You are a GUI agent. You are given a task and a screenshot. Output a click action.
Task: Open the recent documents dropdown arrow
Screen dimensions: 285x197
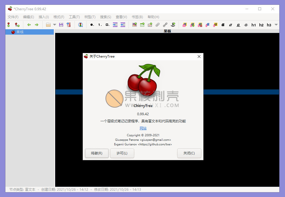(x=54, y=25)
